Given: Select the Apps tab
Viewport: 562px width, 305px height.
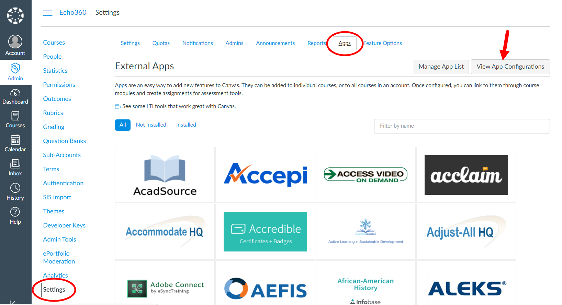Looking at the screenshot, I should 345,43.
